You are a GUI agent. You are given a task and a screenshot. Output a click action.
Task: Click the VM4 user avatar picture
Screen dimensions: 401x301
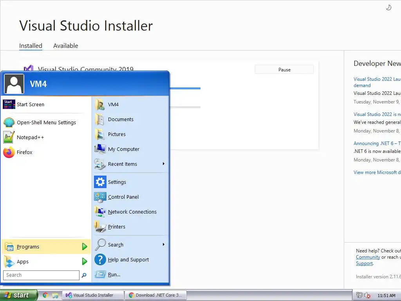14,84
